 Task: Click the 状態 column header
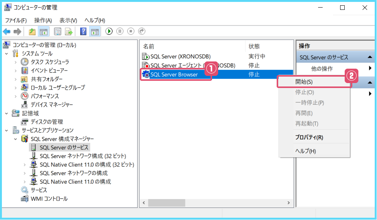click(254, 46)
